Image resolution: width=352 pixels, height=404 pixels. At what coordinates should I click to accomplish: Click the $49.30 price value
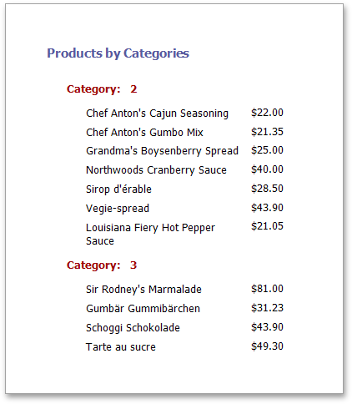(x=267, y=346)
